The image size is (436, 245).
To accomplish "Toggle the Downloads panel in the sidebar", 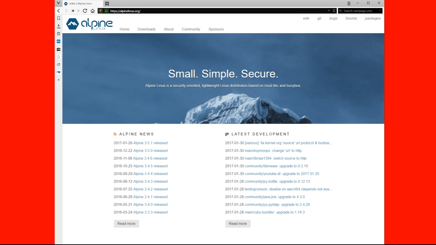I will coord(58,25).
